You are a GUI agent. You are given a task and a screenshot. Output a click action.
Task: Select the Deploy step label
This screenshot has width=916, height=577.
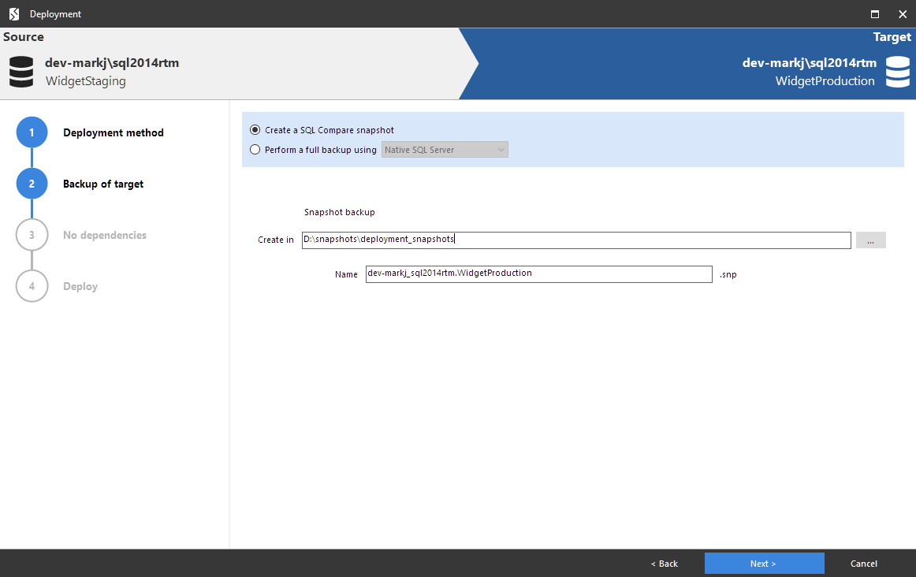click(80, 286)
